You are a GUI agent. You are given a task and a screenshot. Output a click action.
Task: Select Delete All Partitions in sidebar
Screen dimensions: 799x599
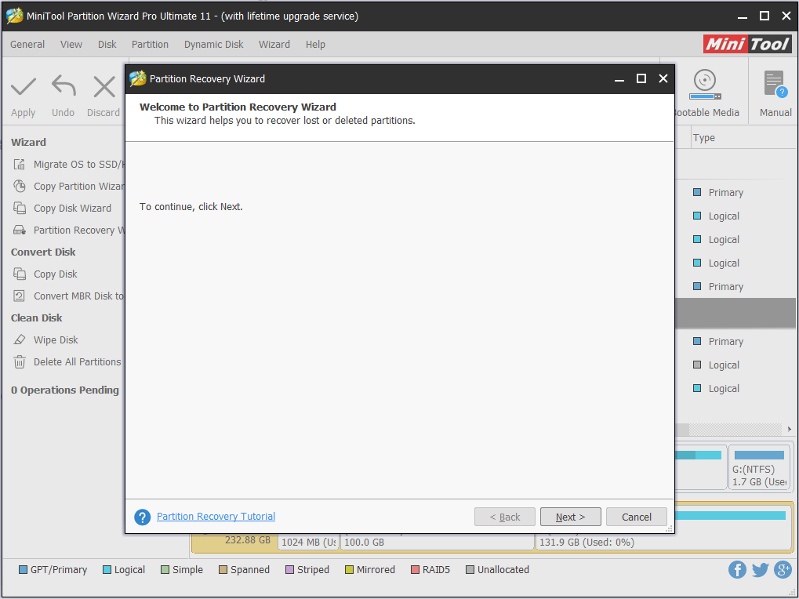[77, 361]
